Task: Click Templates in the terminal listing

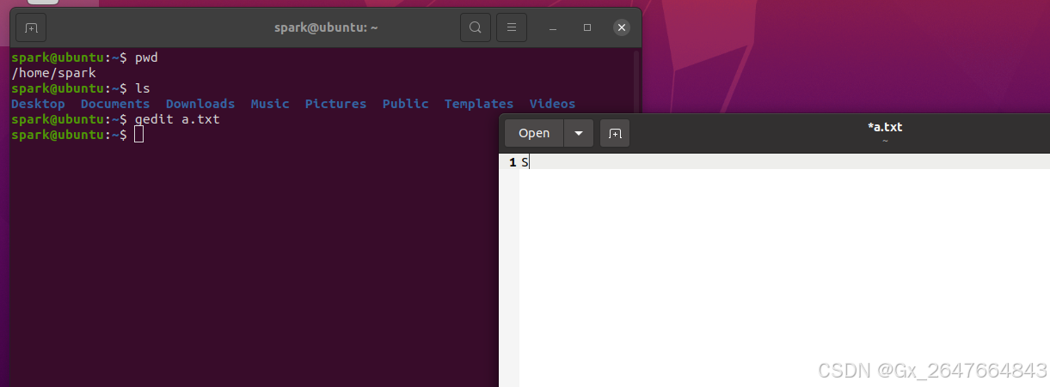Action: 479,104
